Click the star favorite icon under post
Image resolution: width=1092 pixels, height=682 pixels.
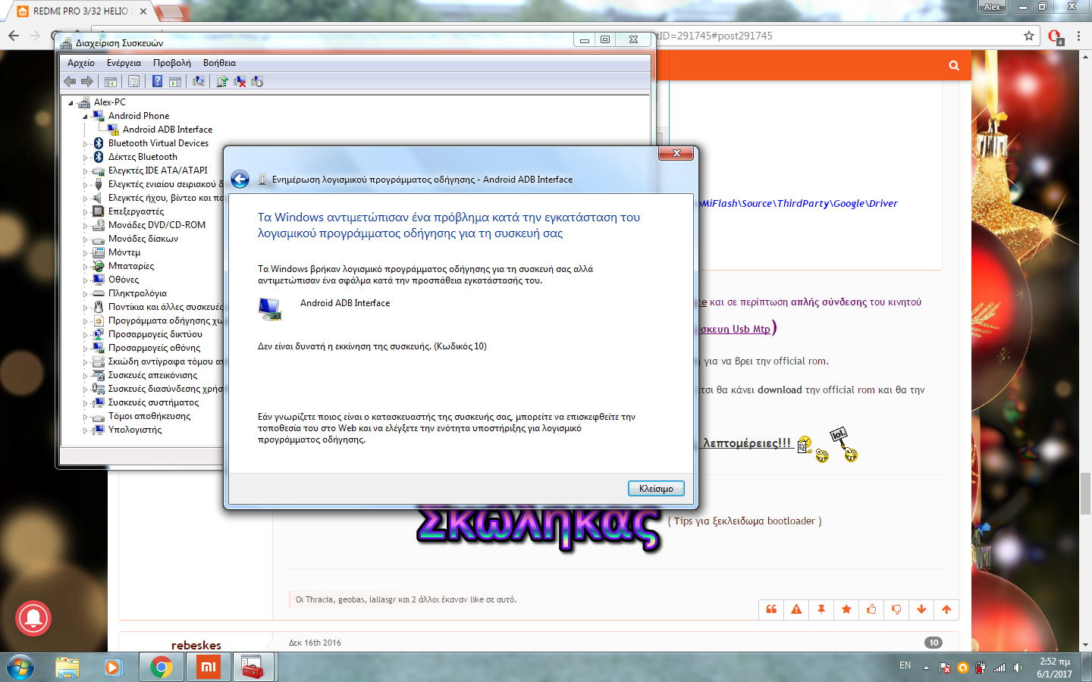click(846, 609)
